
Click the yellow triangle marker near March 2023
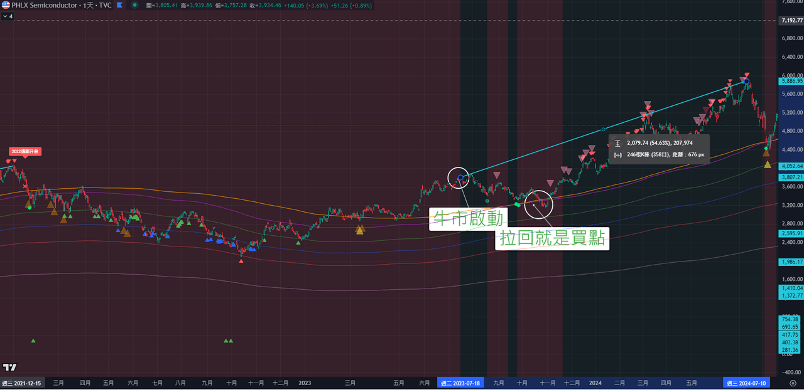click(360, 230)
